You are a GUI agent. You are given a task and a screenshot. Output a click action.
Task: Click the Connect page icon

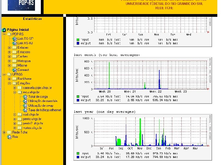click(x=14, y=70)
